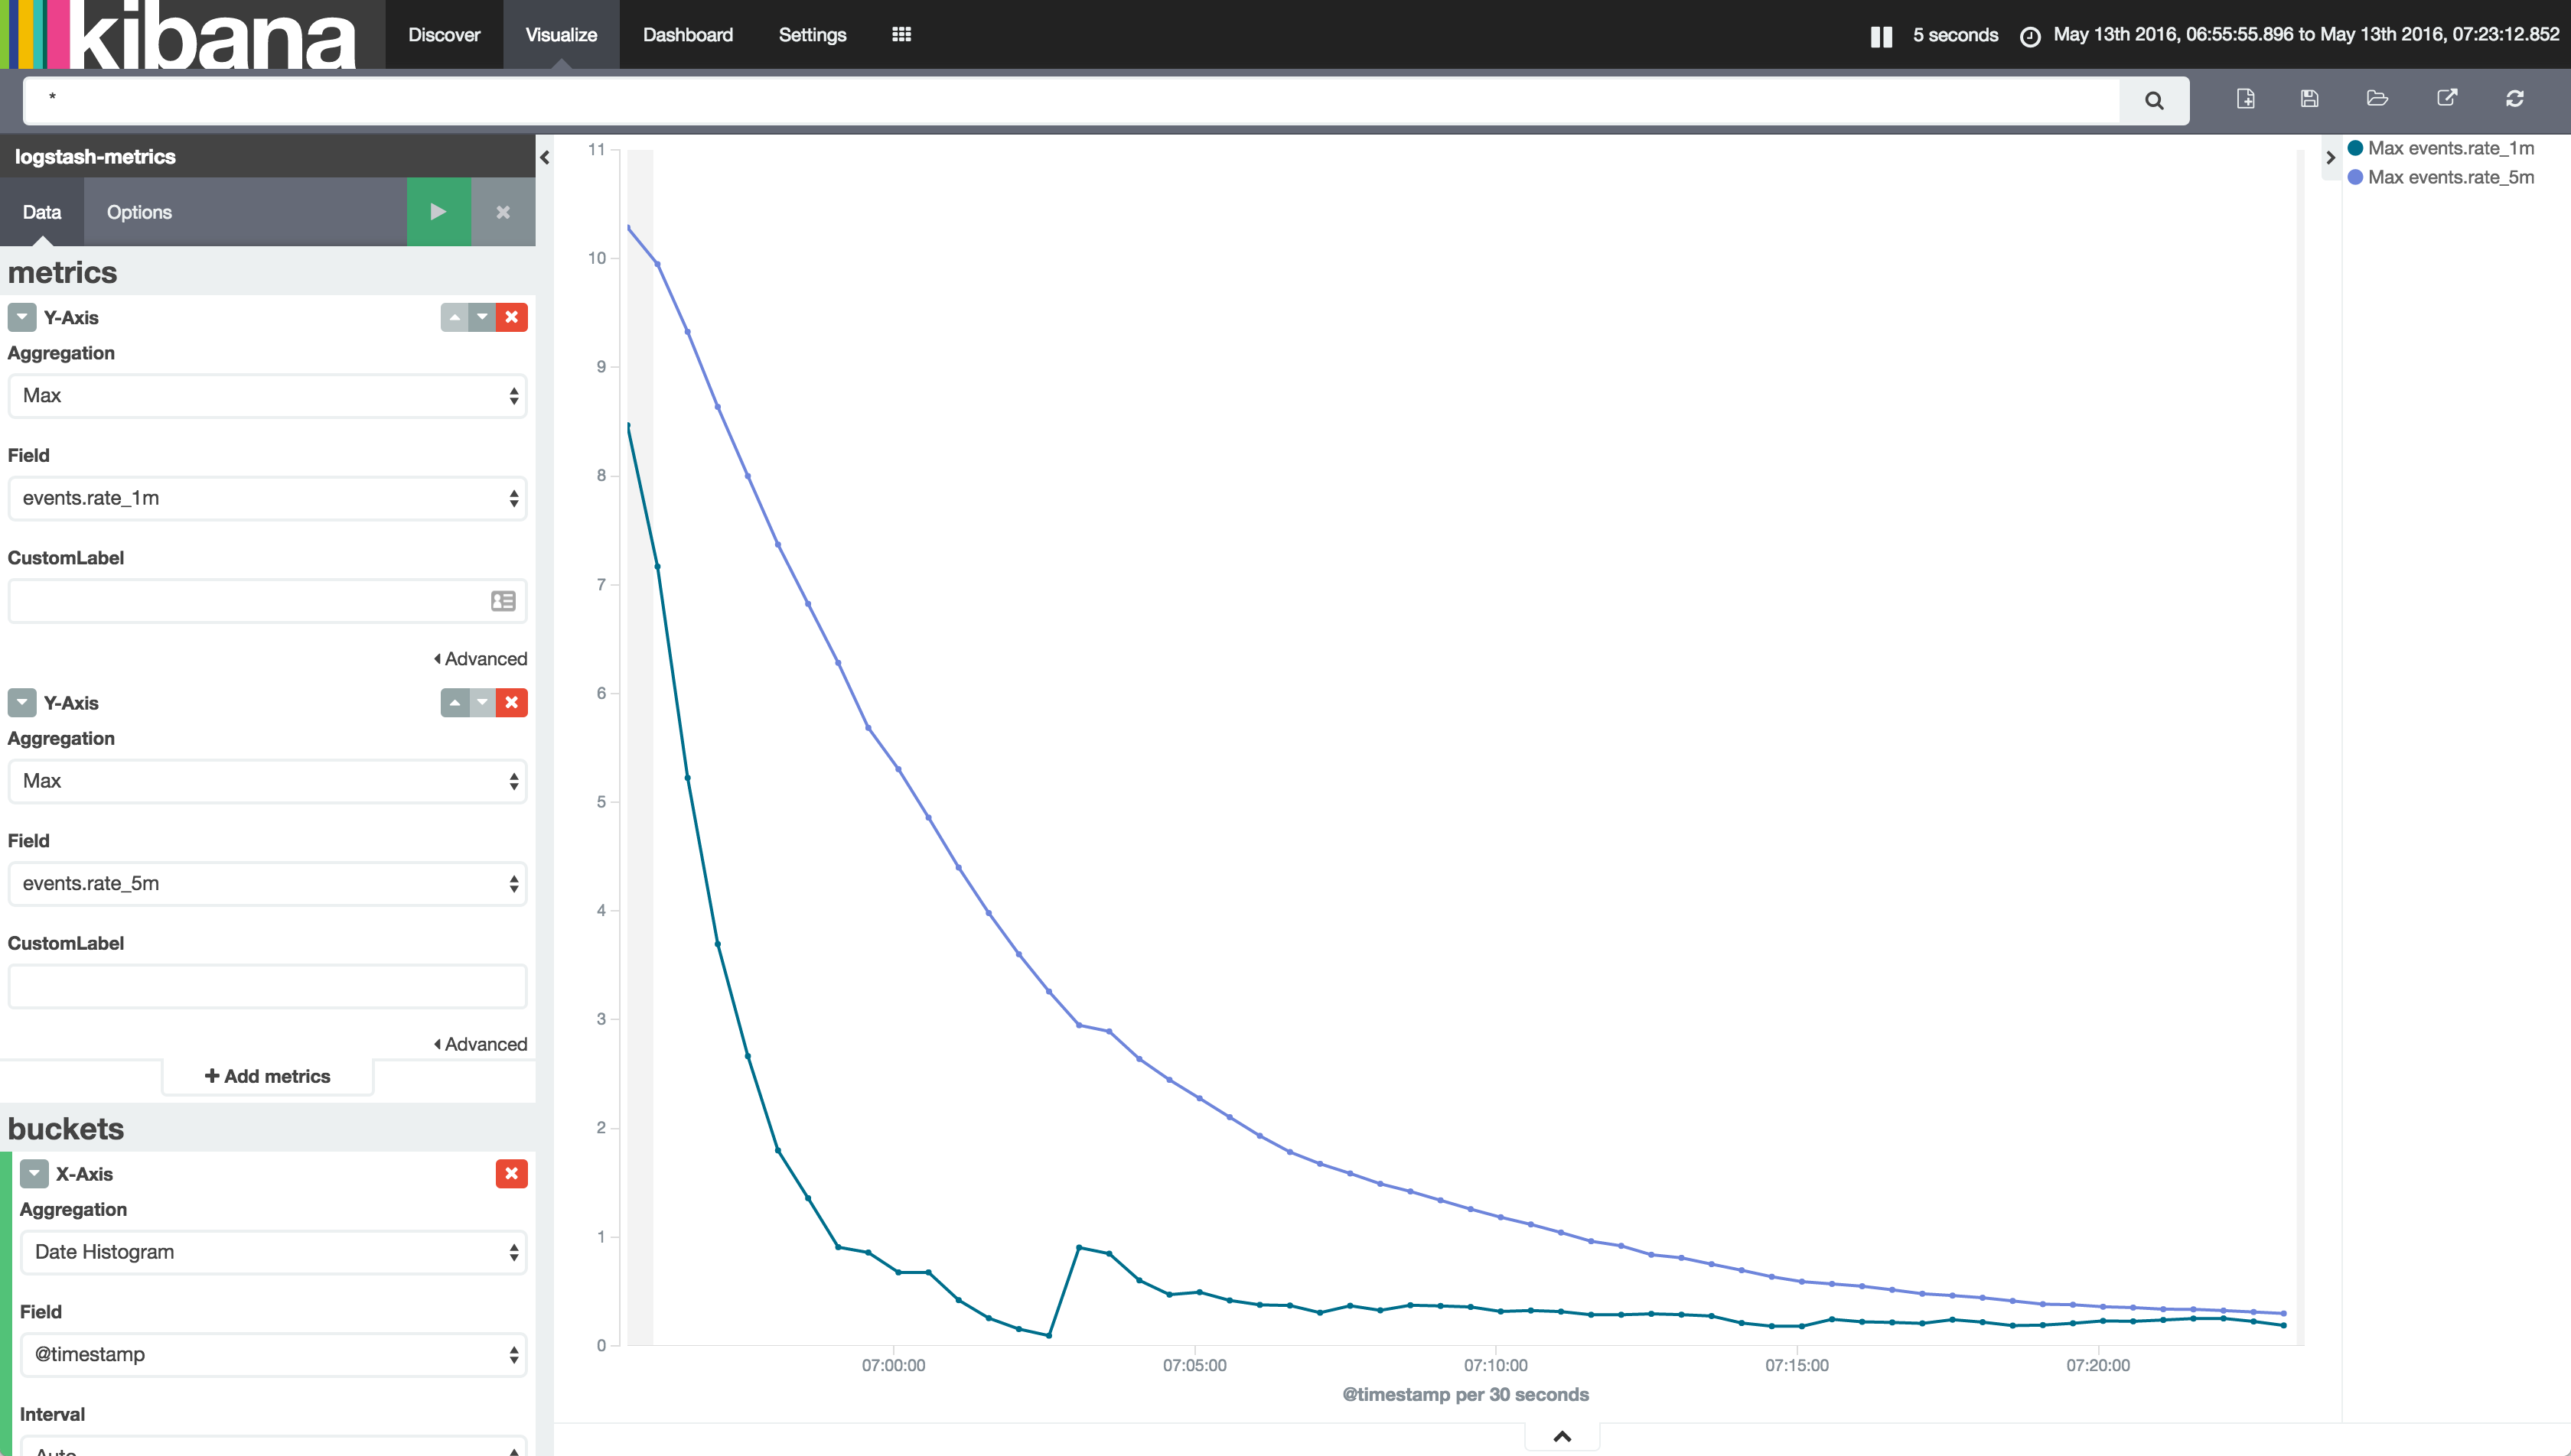Viewport: 2571px width, 1456px height.
Task: Expand Advanced options of first Y-Axis
Action: (x=481, y=659)
